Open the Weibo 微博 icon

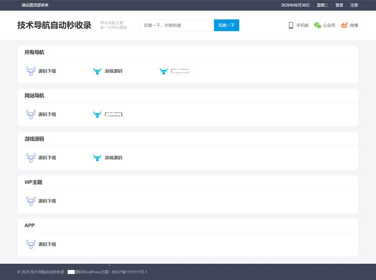point(344,25)
